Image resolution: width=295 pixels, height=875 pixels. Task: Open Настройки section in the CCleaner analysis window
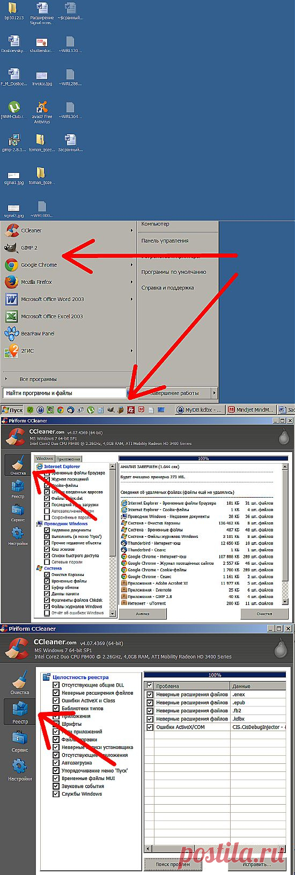(18, 536)
